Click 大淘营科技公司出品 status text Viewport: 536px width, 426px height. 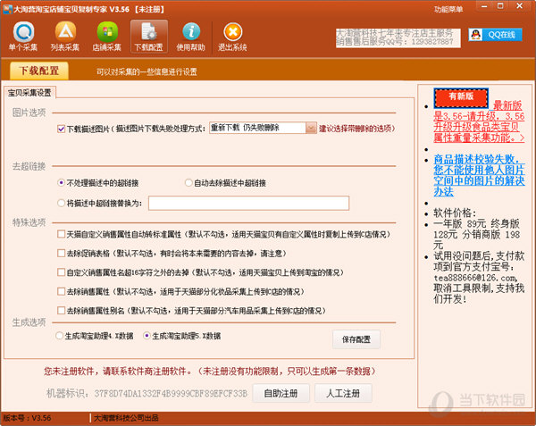point(126,418)
